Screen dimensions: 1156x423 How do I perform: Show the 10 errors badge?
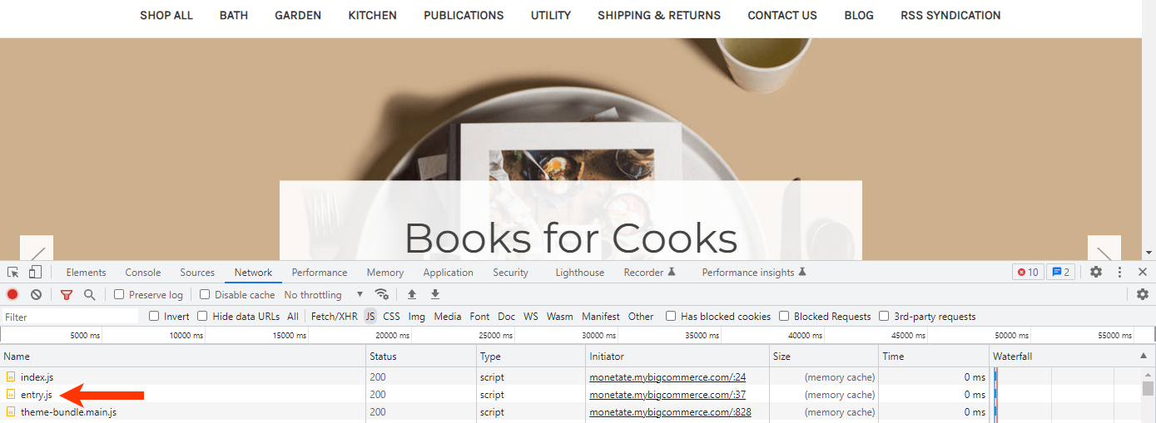pyautogui.click(x=1028, y=272)
